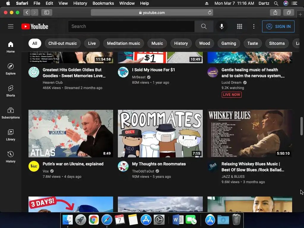
Task: Click the page vertical scrollbar thumb
Action: pyautogui.click(x=302, y=126)
